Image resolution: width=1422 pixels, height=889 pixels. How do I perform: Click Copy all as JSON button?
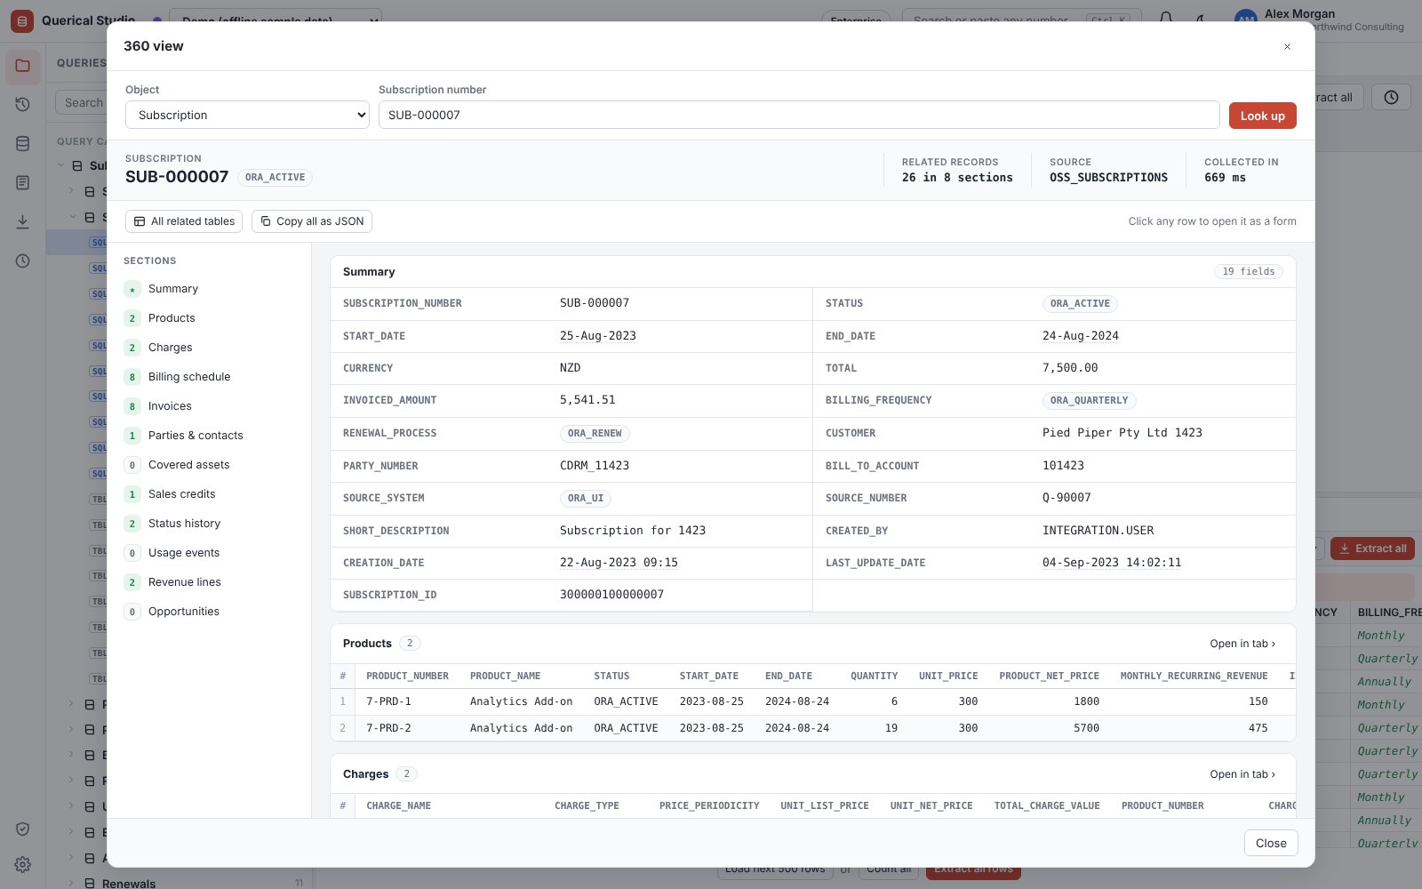[312, 221]
